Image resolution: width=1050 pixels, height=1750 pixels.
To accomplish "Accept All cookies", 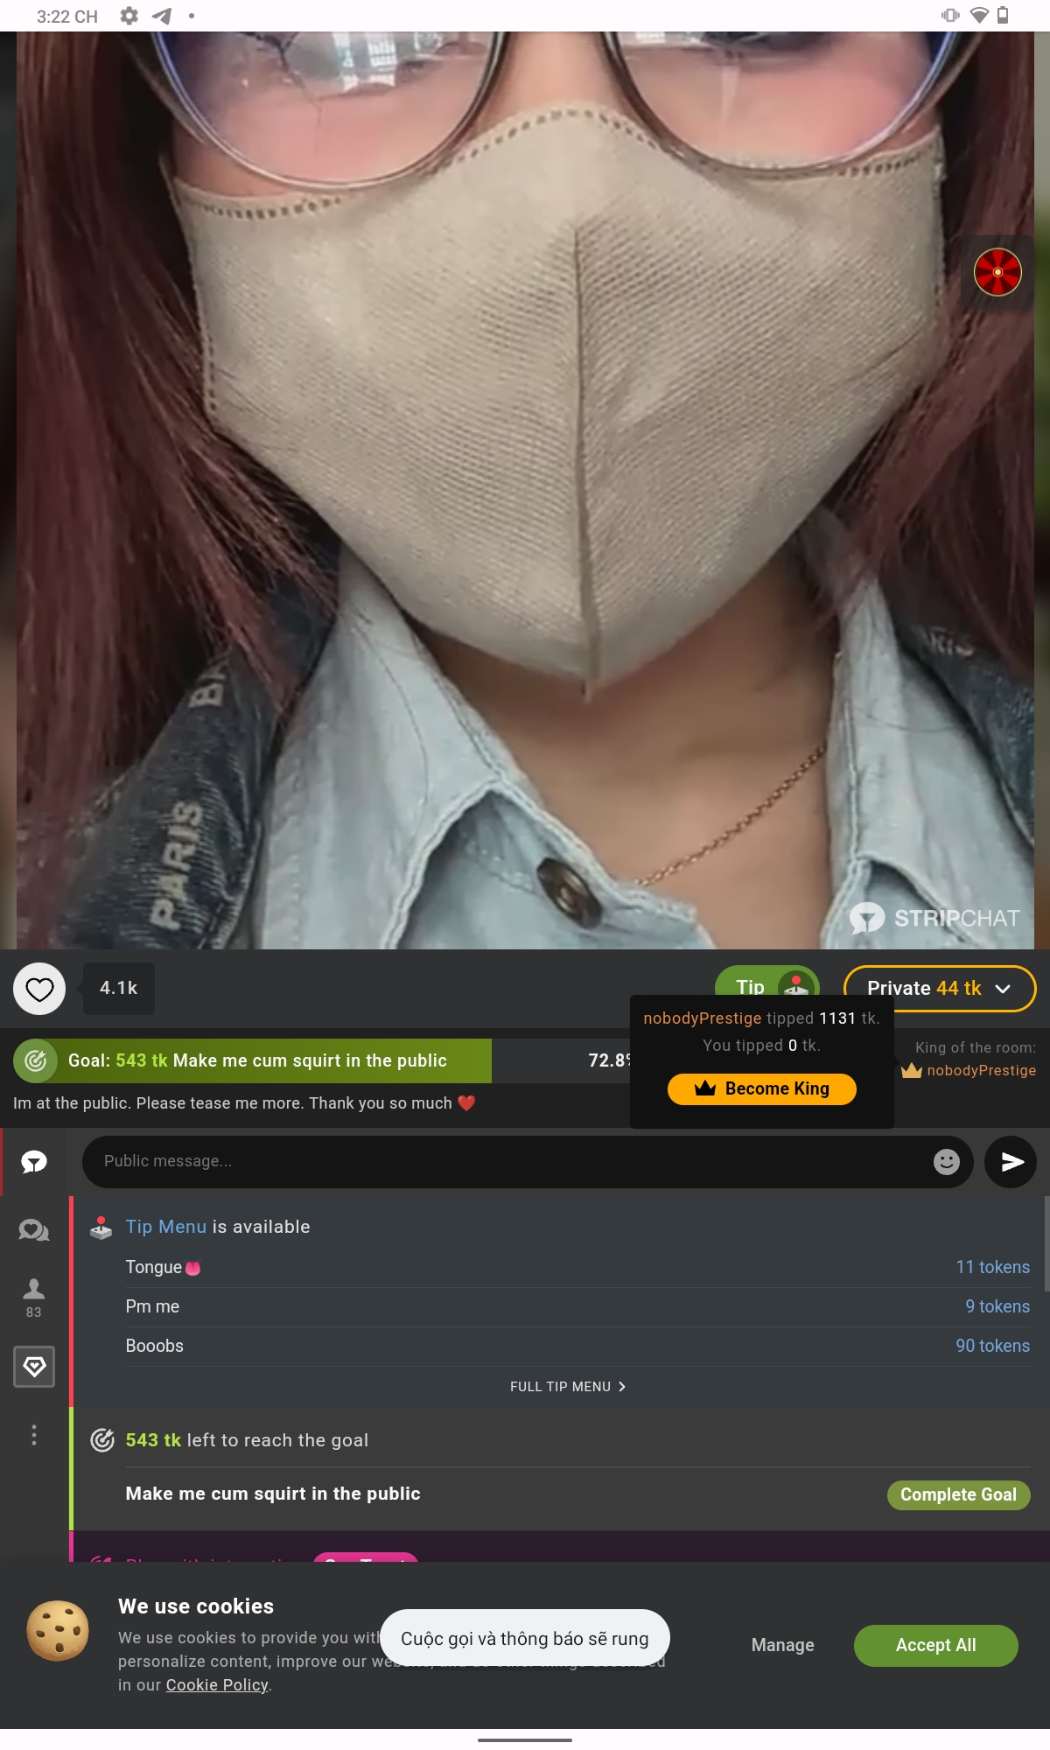I will tap(935, 1645).
